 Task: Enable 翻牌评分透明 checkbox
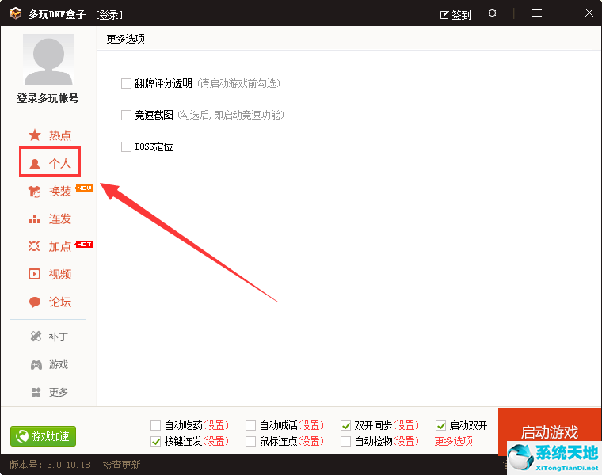pos(126,84)
